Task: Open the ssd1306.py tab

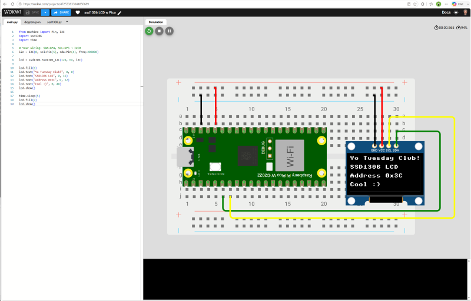Action: click(54, 22)
